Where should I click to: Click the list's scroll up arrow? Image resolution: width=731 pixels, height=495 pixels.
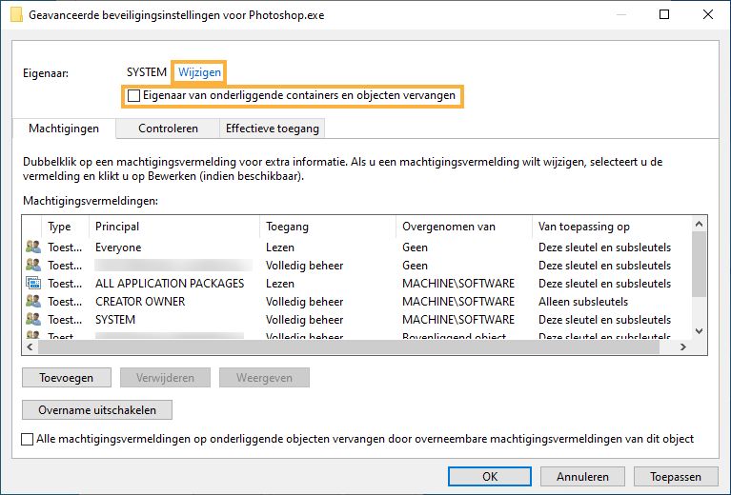699,224
